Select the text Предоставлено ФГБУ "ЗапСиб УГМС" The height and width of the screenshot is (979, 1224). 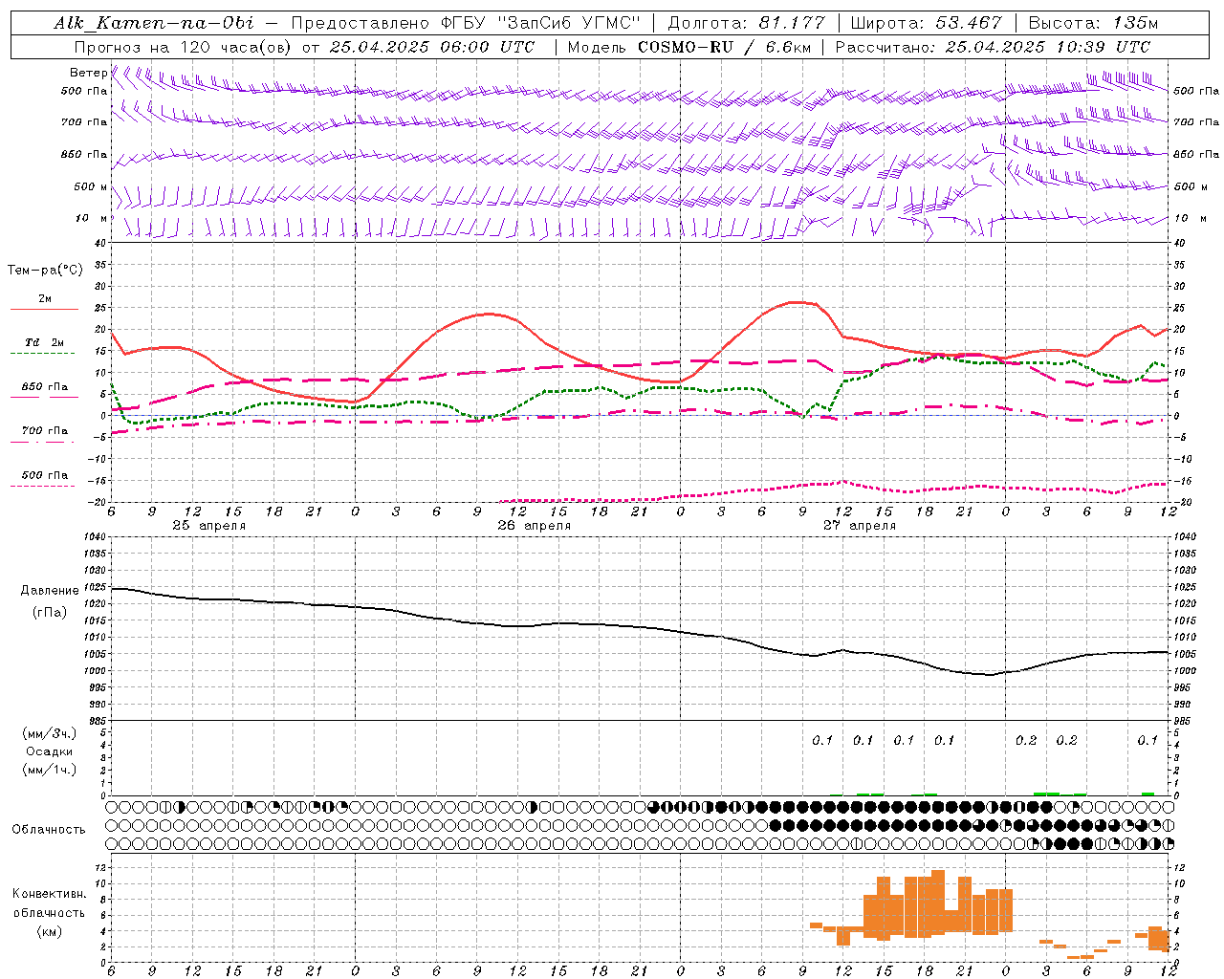click(x=466, y=23)
